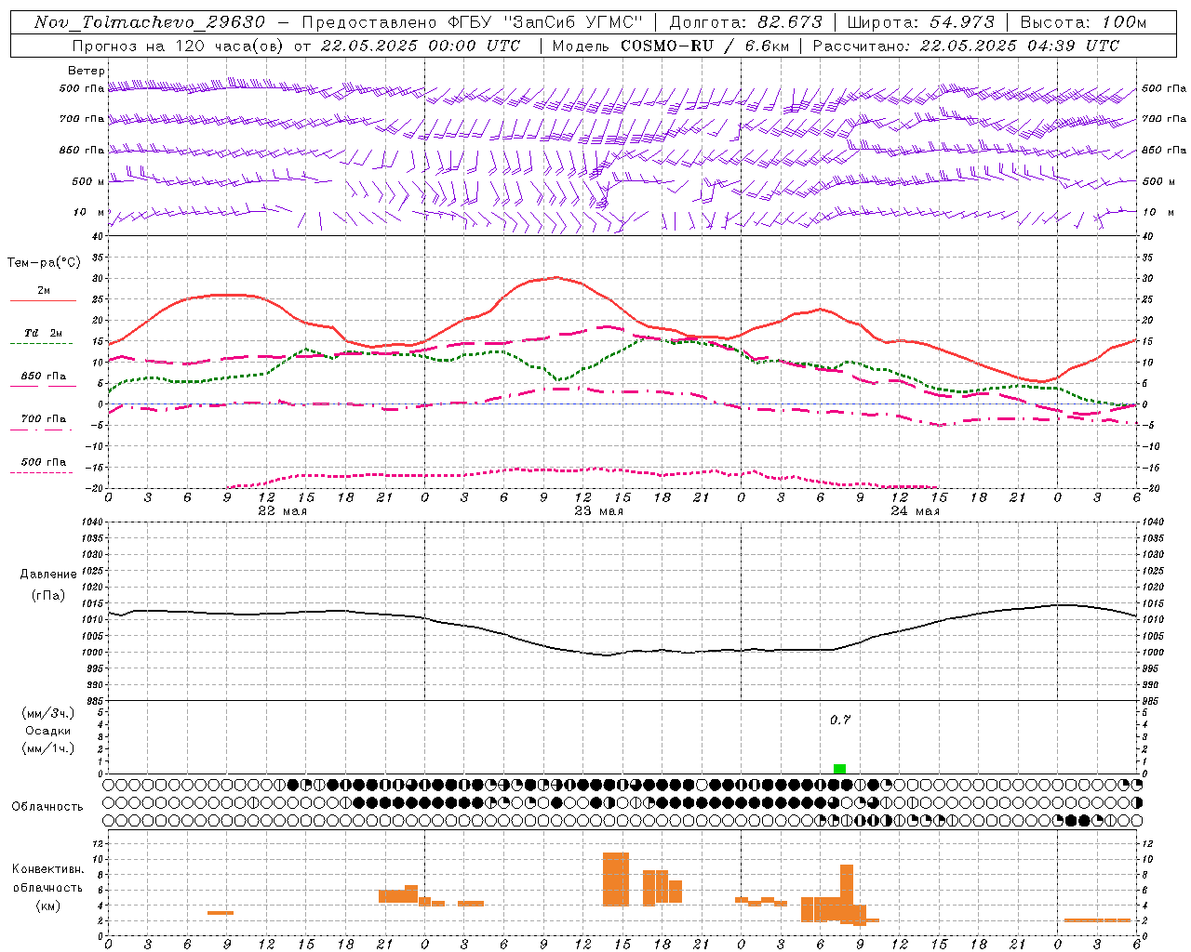Click the Модель COSMO-RU / 6.6км label
Viewport: 1191px width, 952px height.
pyautogui.click(x=671, y=46)
